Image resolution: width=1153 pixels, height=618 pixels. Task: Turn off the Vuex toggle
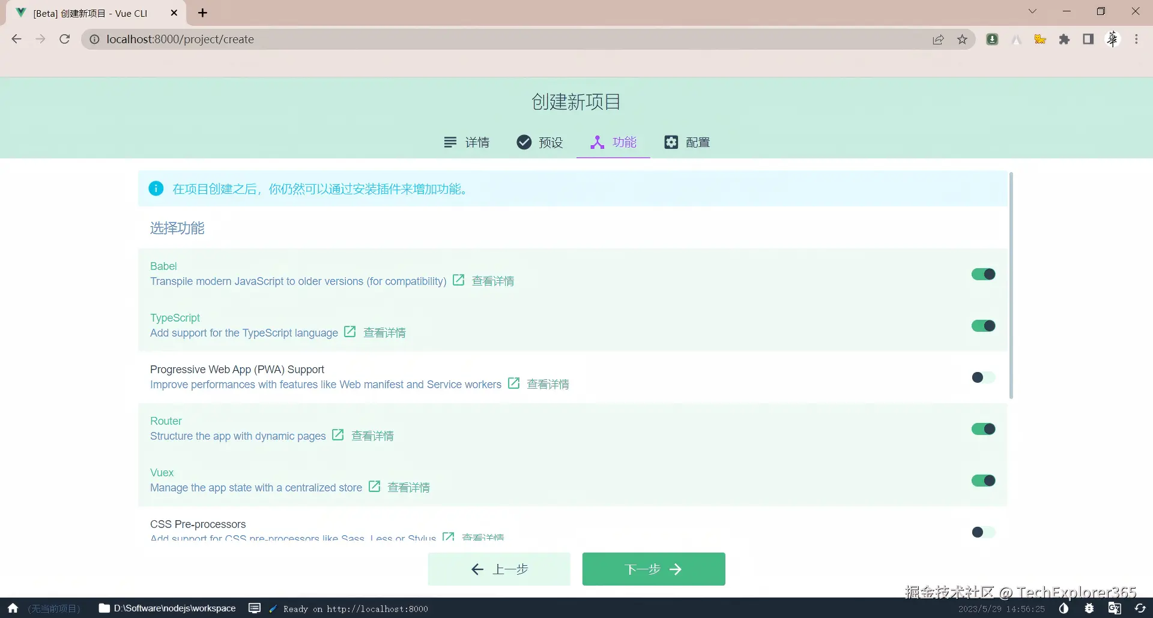tap(983, 480)
